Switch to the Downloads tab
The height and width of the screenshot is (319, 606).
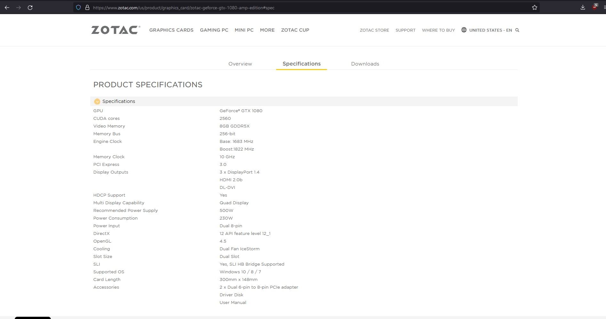coord(365,64)
